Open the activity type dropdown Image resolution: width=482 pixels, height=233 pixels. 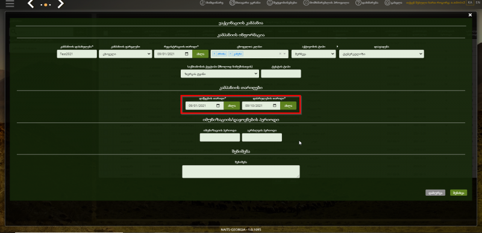[x=313, y=54]
